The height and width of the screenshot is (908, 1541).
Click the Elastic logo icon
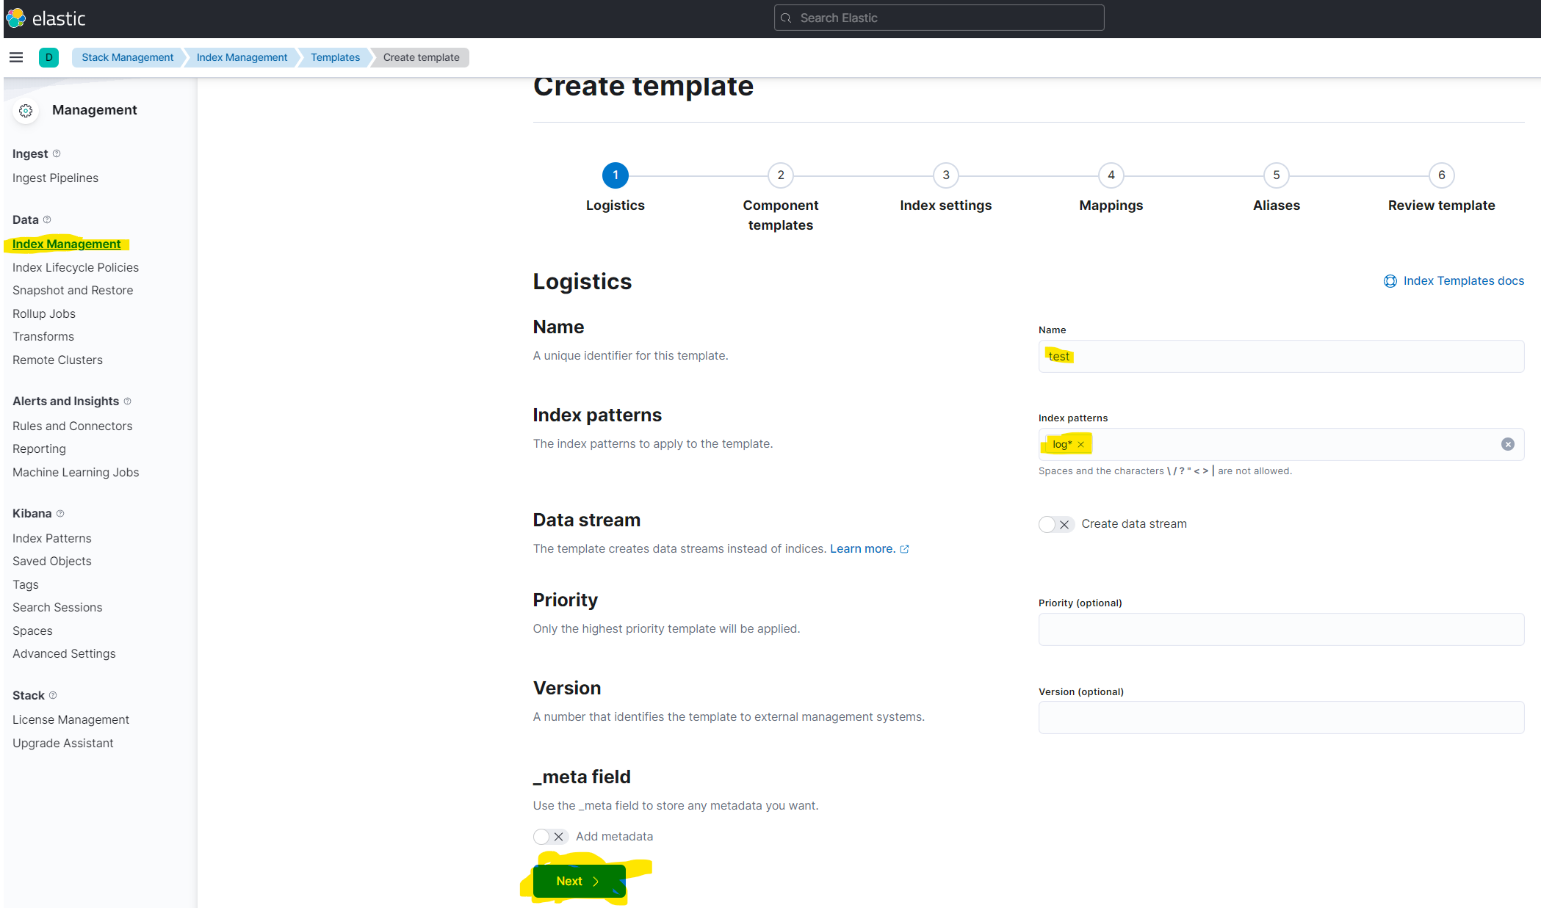(15, 18)
